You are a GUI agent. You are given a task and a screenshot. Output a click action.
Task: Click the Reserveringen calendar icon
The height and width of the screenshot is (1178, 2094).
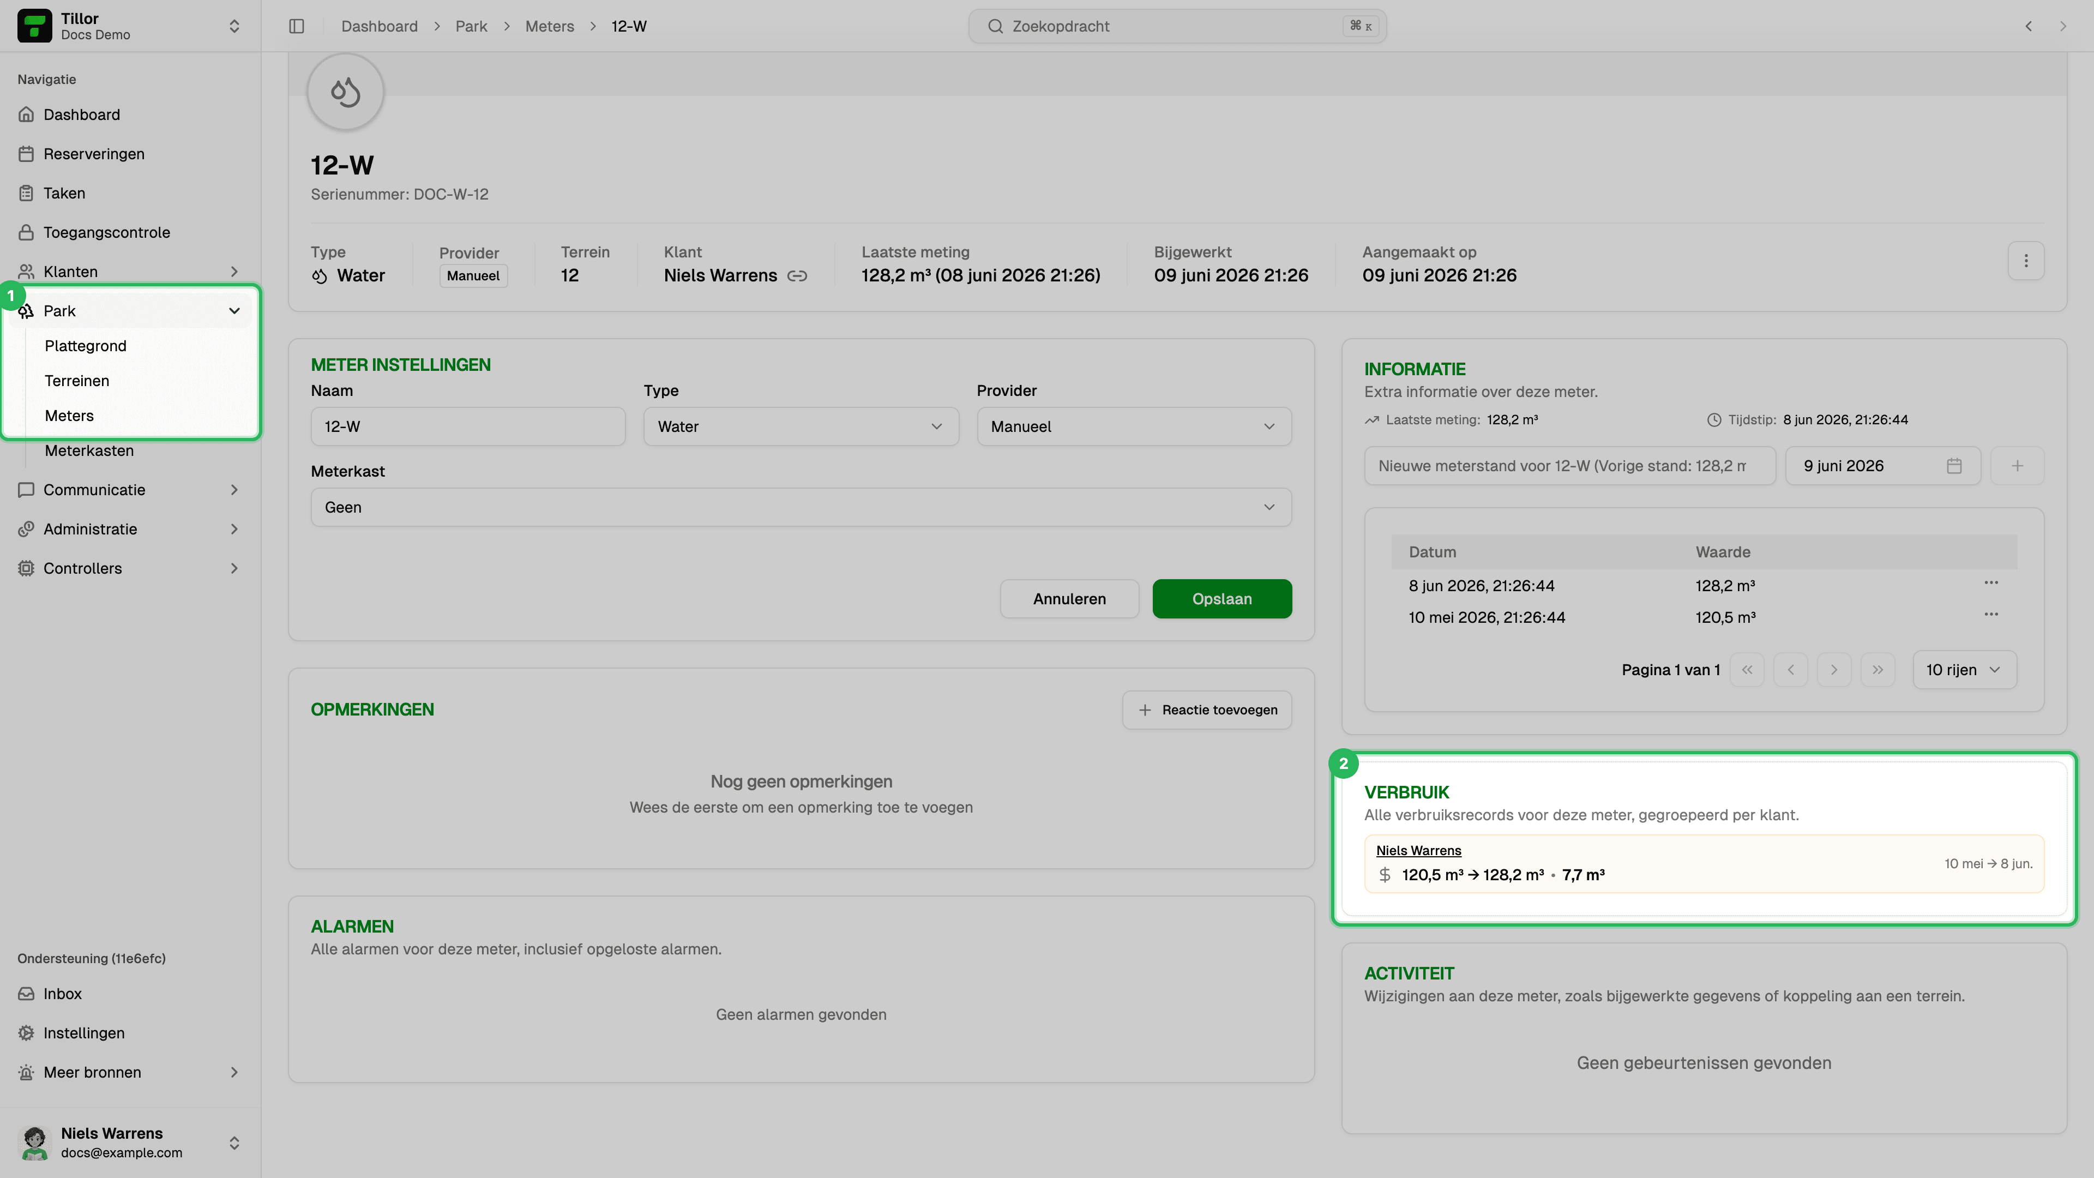26,154
